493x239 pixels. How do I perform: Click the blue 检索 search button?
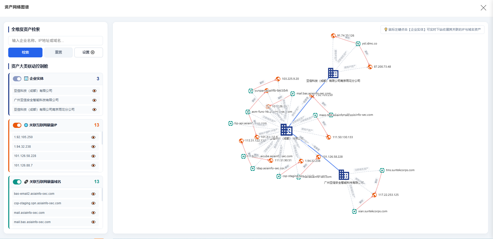[x=25, y=52]
